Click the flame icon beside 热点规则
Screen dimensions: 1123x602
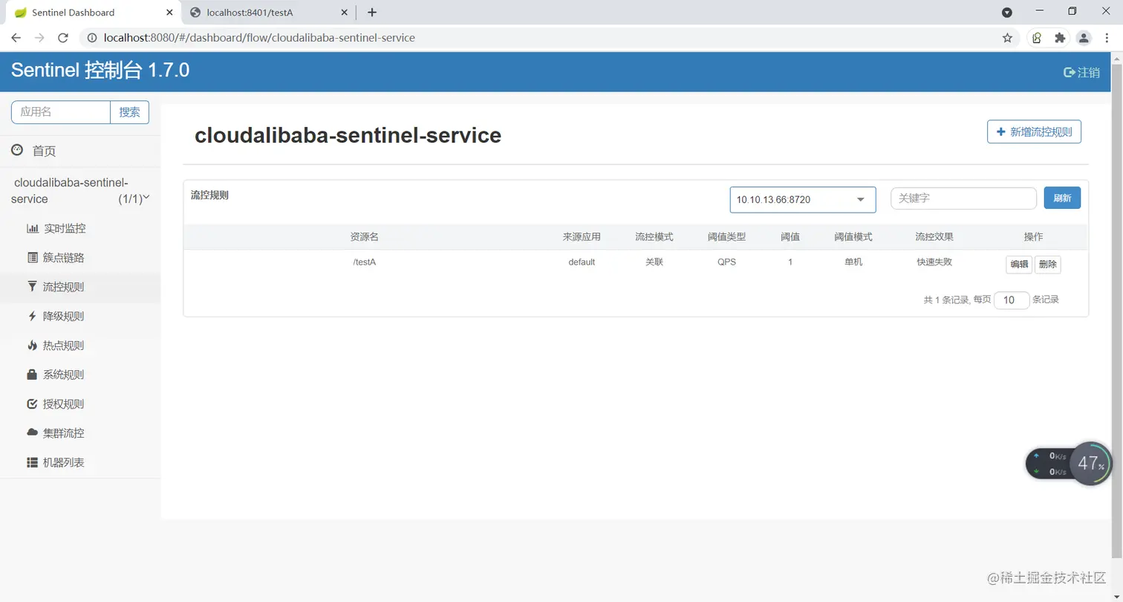pos(32,345)
